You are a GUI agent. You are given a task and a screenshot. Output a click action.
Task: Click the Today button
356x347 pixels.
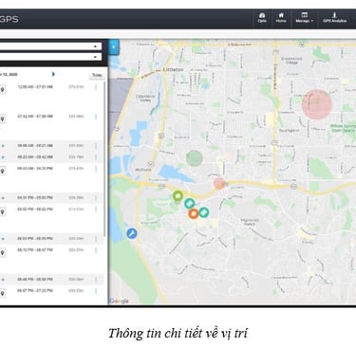click(97, 75)
